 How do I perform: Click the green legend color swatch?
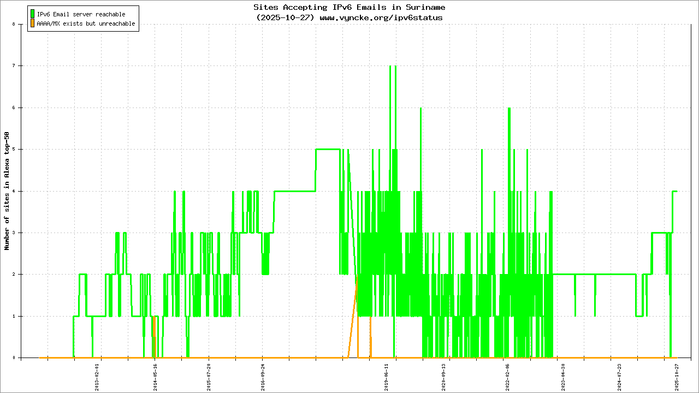[x=33, y=14]
